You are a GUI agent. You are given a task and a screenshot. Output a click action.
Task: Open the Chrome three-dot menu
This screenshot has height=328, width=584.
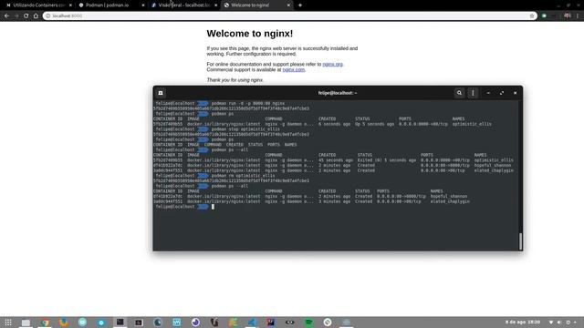[578, 16]
